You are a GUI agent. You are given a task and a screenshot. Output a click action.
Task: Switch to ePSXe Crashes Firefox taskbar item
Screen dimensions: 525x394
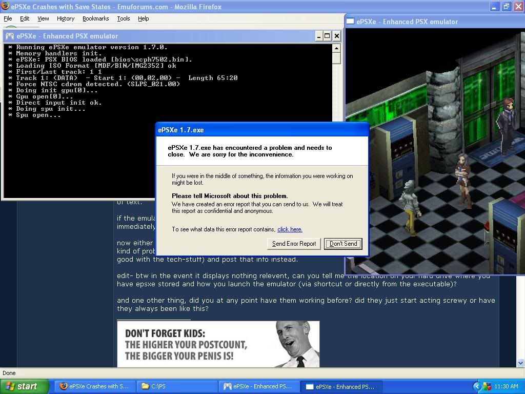94,386
